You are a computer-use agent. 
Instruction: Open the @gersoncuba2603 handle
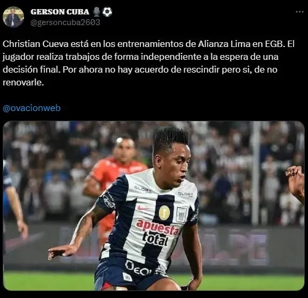66,22
